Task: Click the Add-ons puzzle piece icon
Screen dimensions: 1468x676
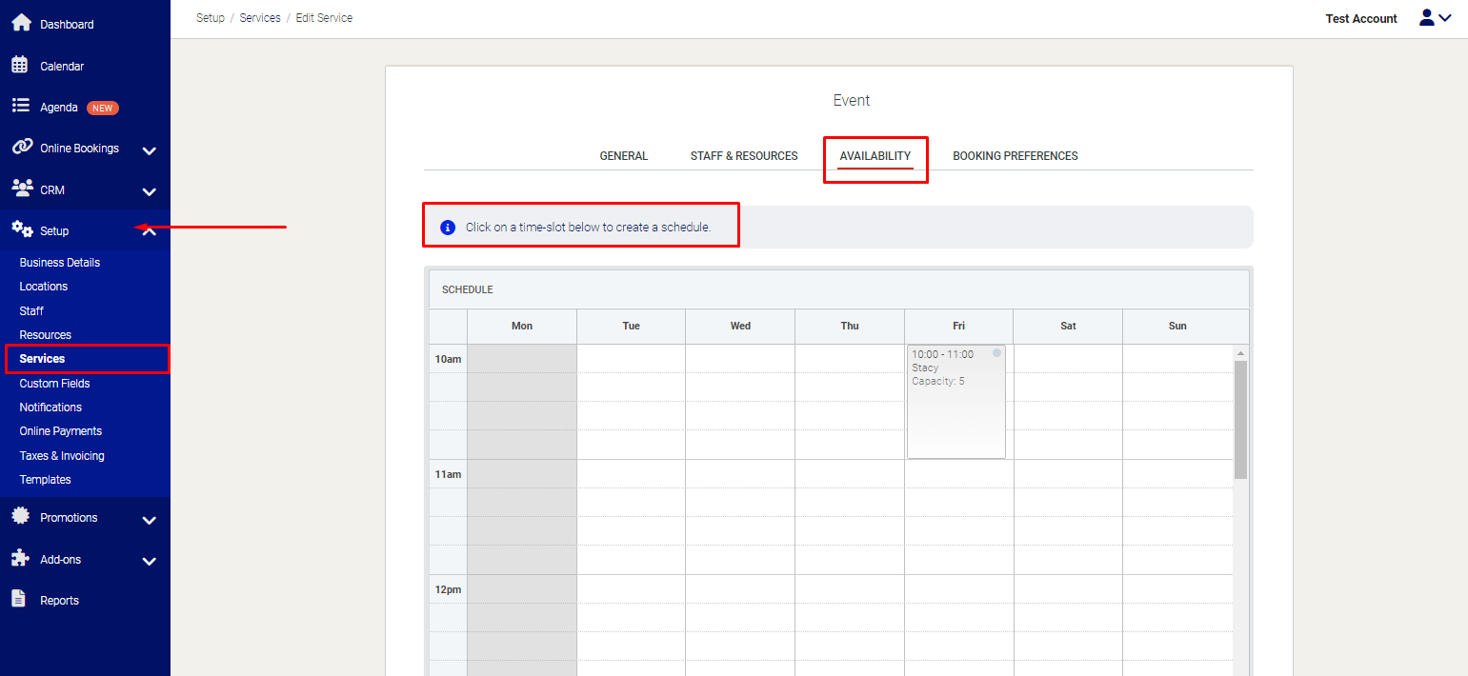Action: [x=20, y=559]
